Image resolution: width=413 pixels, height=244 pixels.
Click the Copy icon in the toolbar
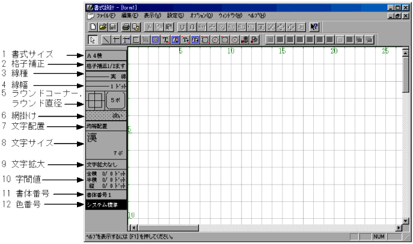pos(159,27)
